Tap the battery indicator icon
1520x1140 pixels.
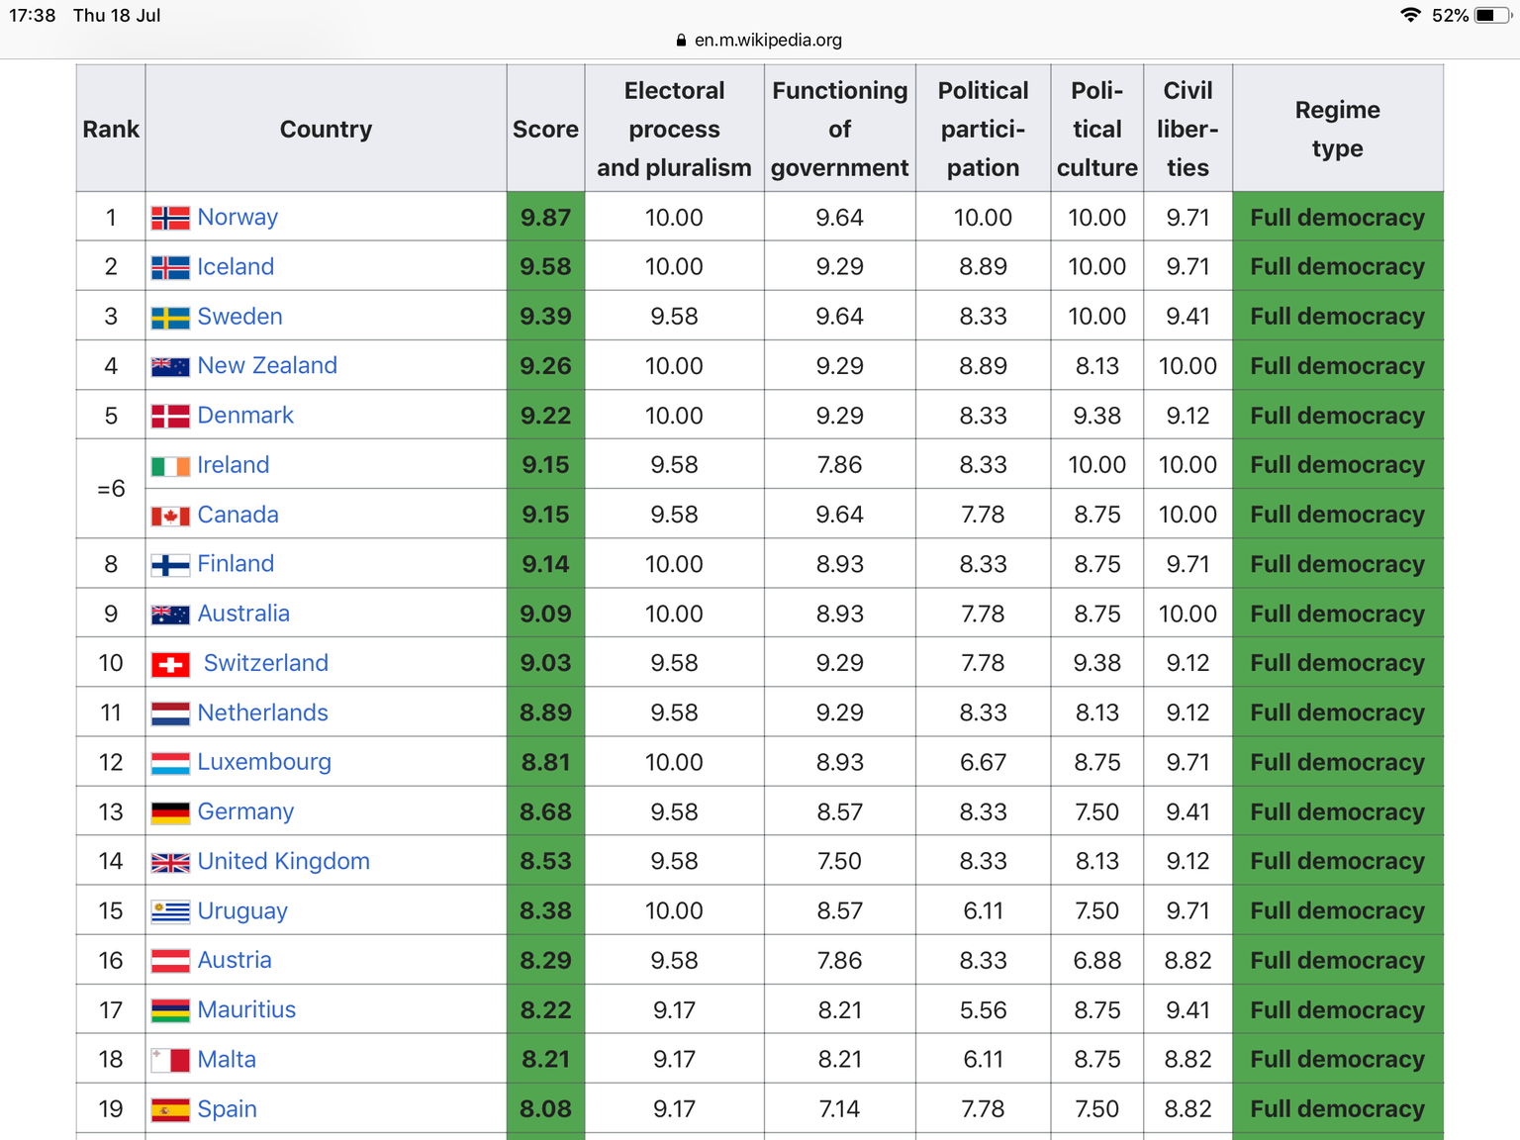1491,15
